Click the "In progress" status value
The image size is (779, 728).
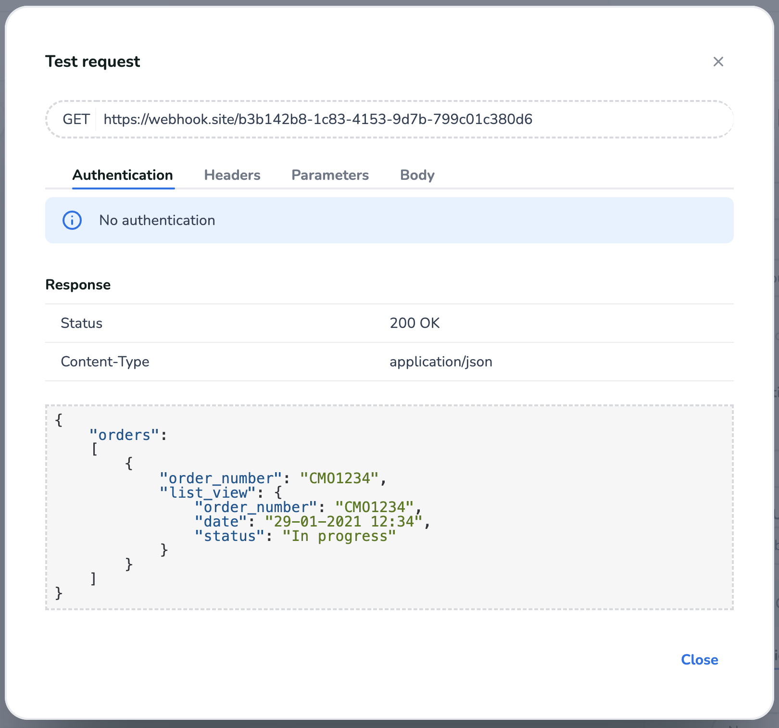[339, 536]
